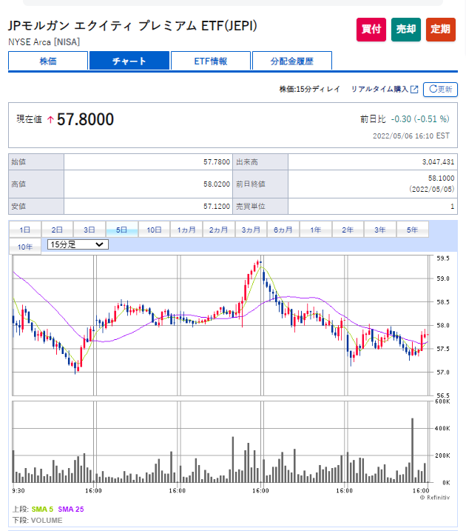The width and height of the screenshot is (466, 531).
Task: Click the SMA 5 legend label
Action: tap(42, 510)
